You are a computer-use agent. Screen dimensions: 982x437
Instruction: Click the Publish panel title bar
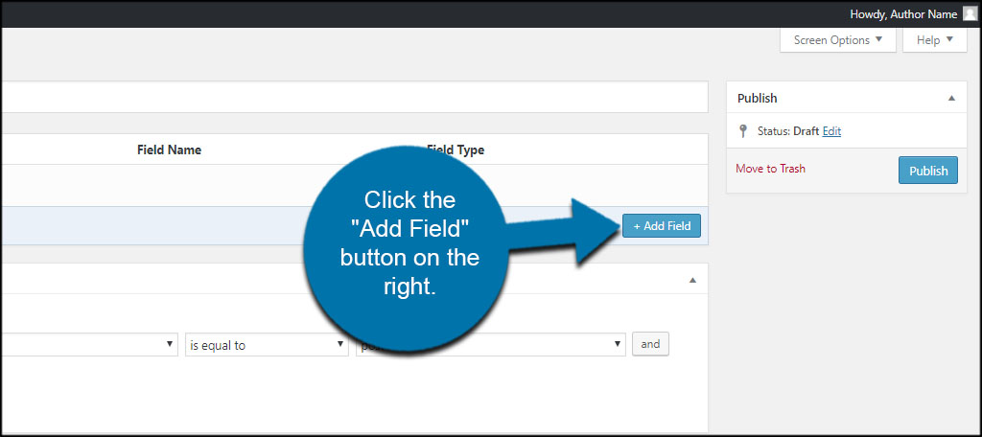(x=825, y=98)
